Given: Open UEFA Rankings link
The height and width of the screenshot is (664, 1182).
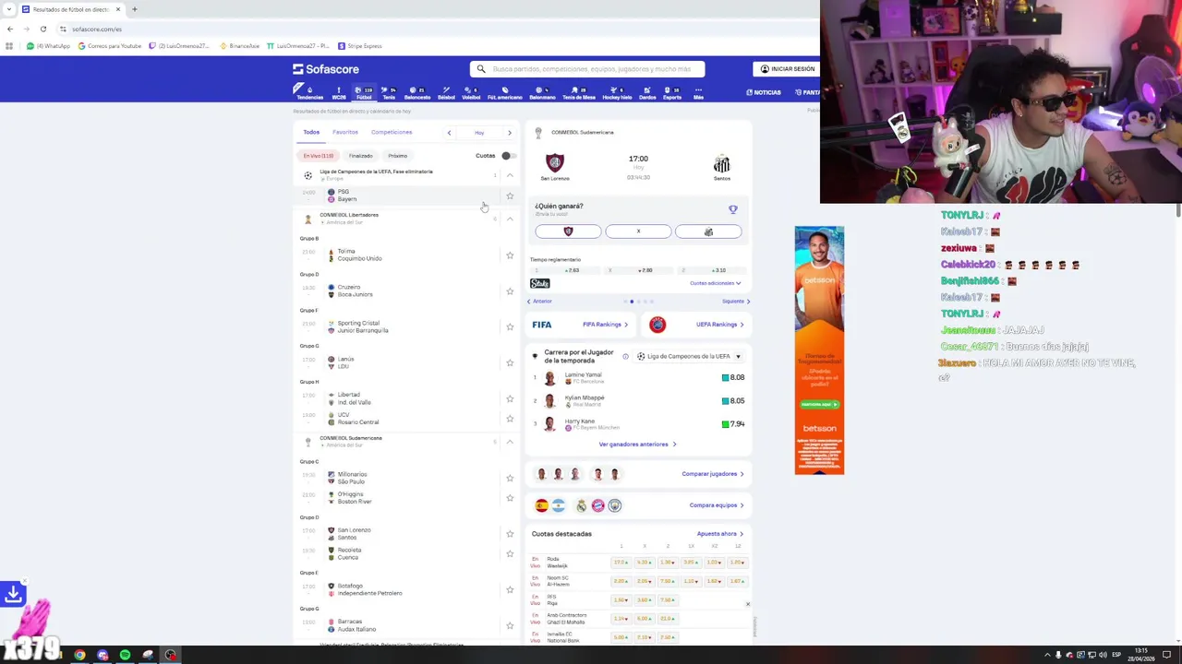Looking at the screenshot, I should [720, 325].
